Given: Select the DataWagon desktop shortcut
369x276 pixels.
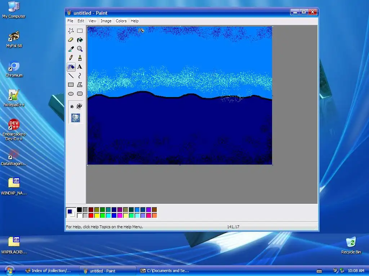Looking at the screenshot, I should tap(14, 157).
